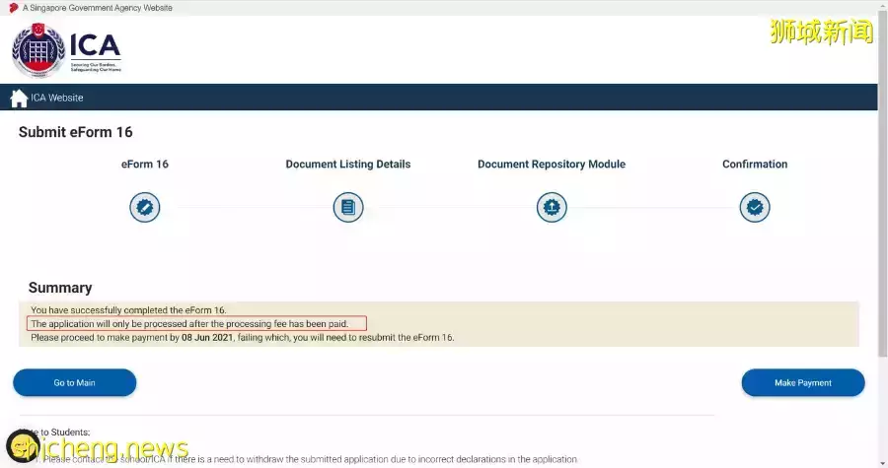Screen dimensions: 888x468
Task: Click the Document Repository Module label
Action: pyautogui.click(x=552, y=164)
